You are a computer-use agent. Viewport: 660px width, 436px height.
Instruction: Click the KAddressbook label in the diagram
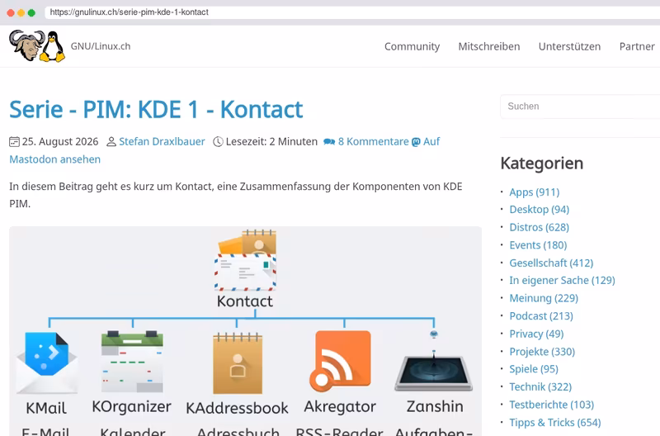238,408
